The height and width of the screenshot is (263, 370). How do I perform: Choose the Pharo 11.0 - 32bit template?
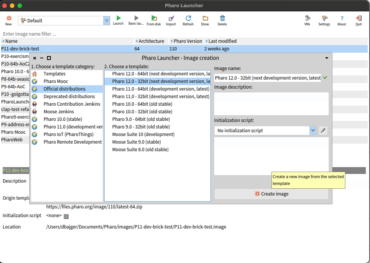coord(157,97)
